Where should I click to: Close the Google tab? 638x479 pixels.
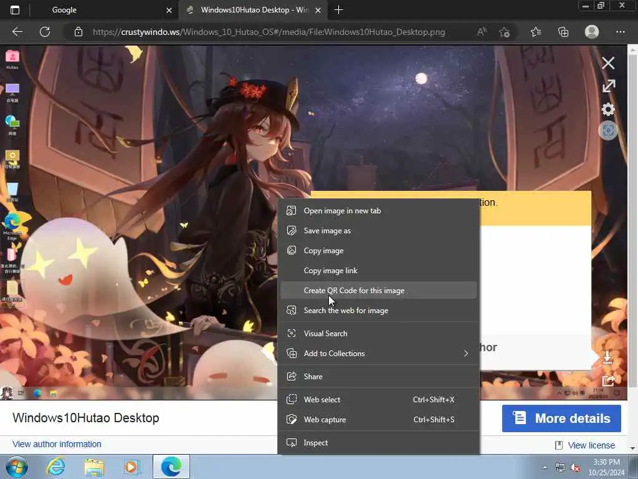pos(169,10)
